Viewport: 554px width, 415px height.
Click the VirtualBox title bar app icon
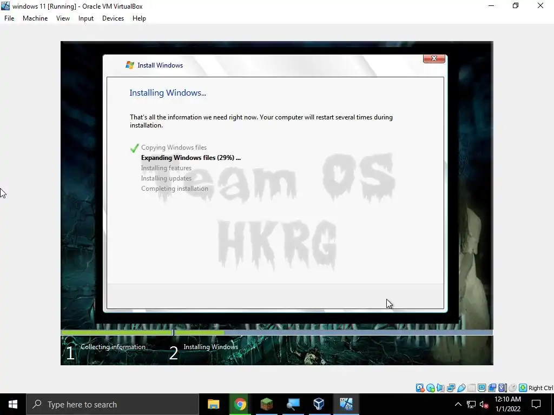pyautogui.click(x=5, y=6)
